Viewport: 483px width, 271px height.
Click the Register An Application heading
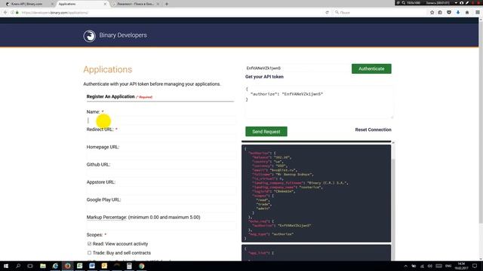click(x=111, y=96)
